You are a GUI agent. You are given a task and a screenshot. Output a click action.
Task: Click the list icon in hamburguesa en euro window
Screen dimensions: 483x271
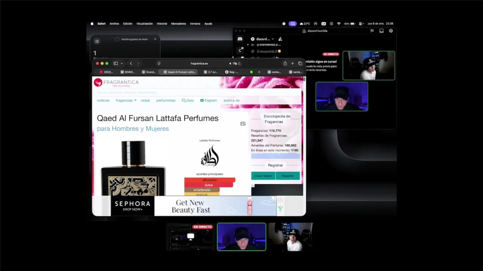pyautogui.click(x=97, y=41)
